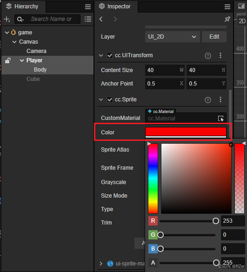Go forward in Inspector history
247x272 pixels.
(x=115, y=19)
